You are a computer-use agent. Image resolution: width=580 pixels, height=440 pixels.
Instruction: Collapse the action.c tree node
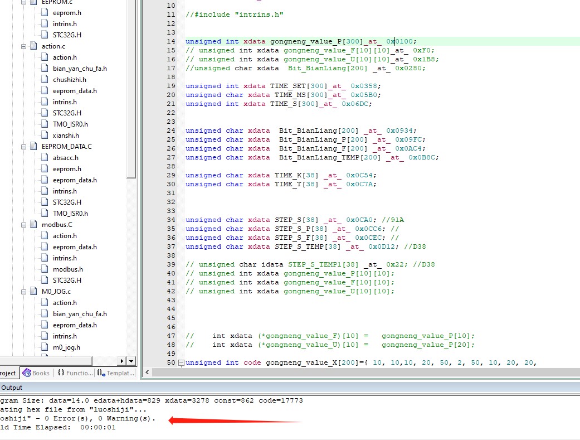click(23, 46)
